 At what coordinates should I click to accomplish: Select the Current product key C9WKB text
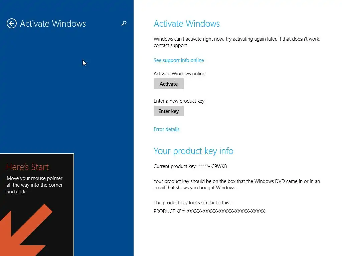coord(190,166)
